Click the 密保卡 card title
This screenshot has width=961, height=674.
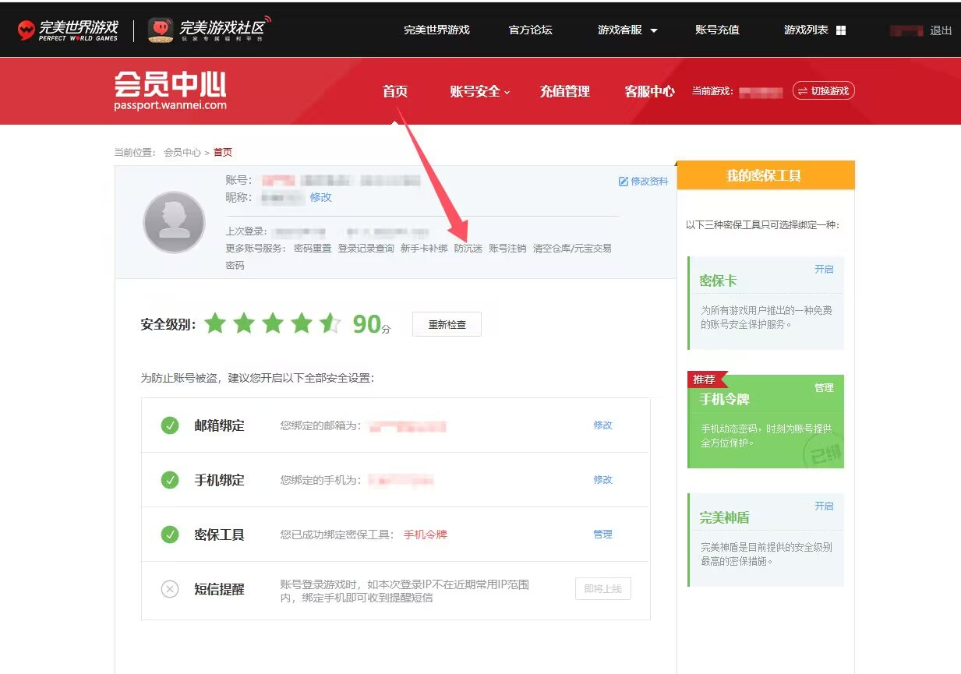718,281
